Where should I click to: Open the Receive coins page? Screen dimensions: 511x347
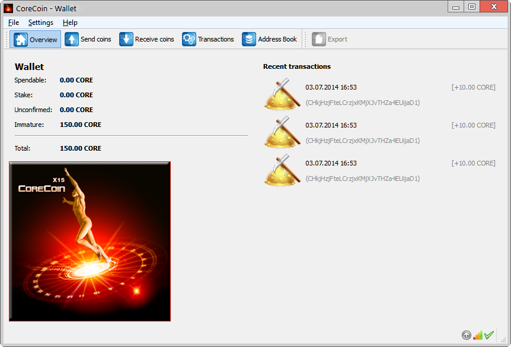pos(146,40)
